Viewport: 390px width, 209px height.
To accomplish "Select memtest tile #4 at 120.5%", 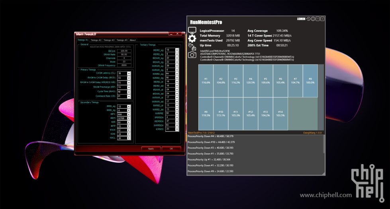I will pyautogui.click(x=251, y=81).
